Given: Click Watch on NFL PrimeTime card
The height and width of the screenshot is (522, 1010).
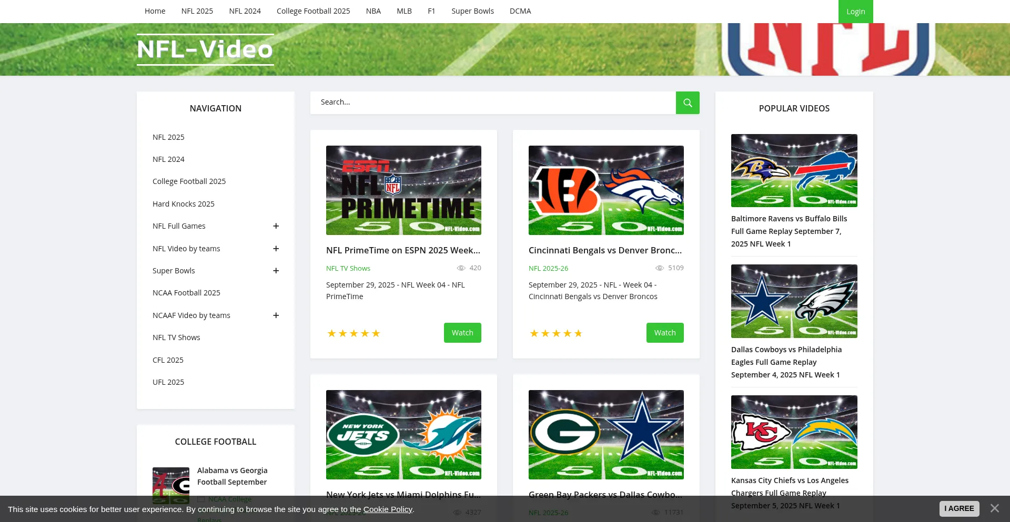Looking at the screenshot, I should pyautogui.click(x=462, y=333).
